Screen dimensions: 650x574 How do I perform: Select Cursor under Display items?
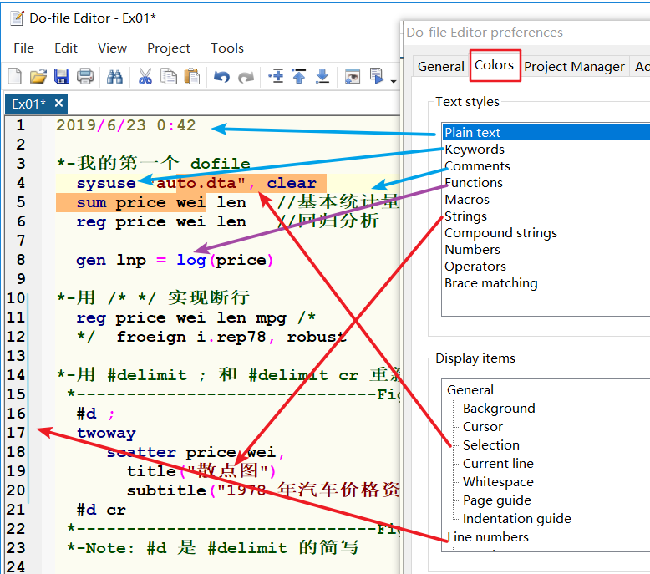[x=483, y=426]
